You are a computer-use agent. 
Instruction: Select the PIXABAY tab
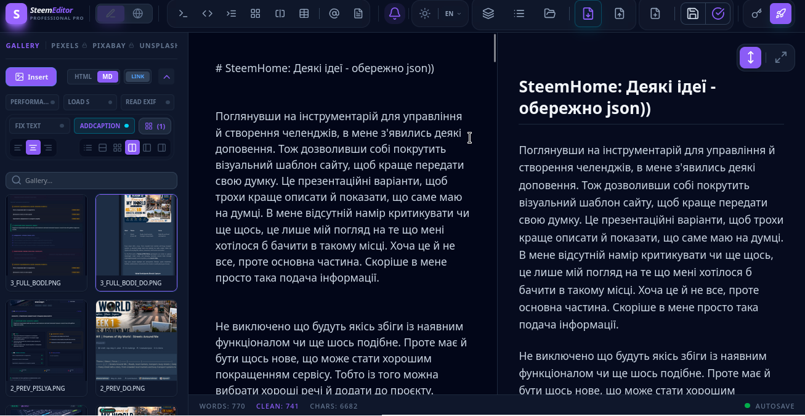point(109,46)
